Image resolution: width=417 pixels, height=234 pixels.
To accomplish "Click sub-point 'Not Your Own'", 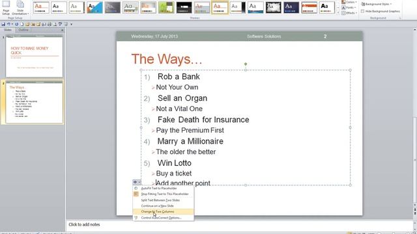I will (x=177, y=87).
